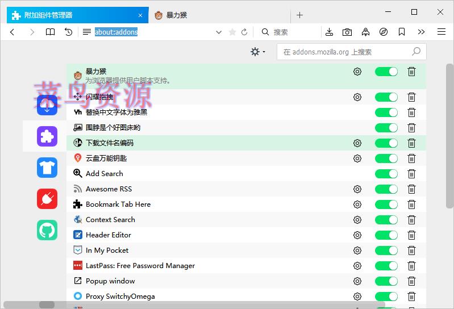The width and height of the screenshot is (454, 309).
Task: Show more toolbar items overflow chevron
Action: [x=421, y=32]
